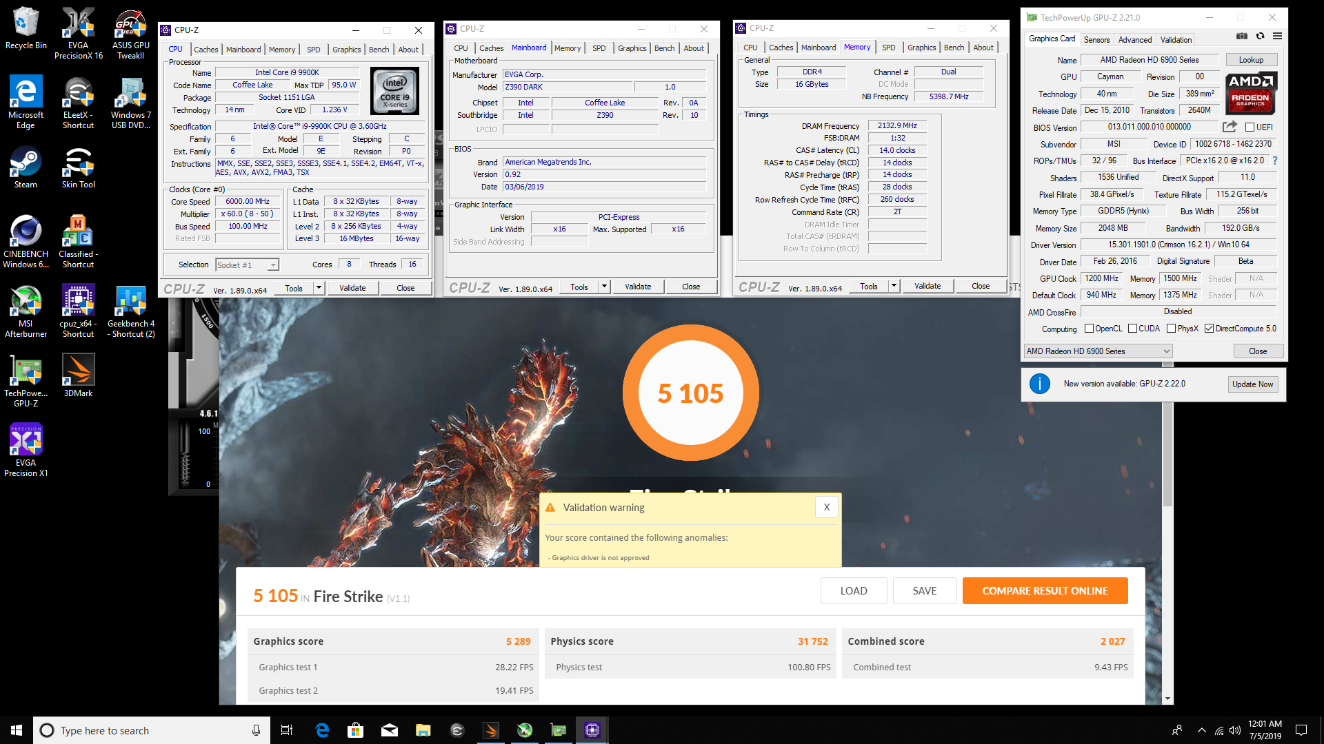The height and width of the screenshot is (744, 1324).
Task: Open Classified shortcut icon
Action: tap(78, 241)
